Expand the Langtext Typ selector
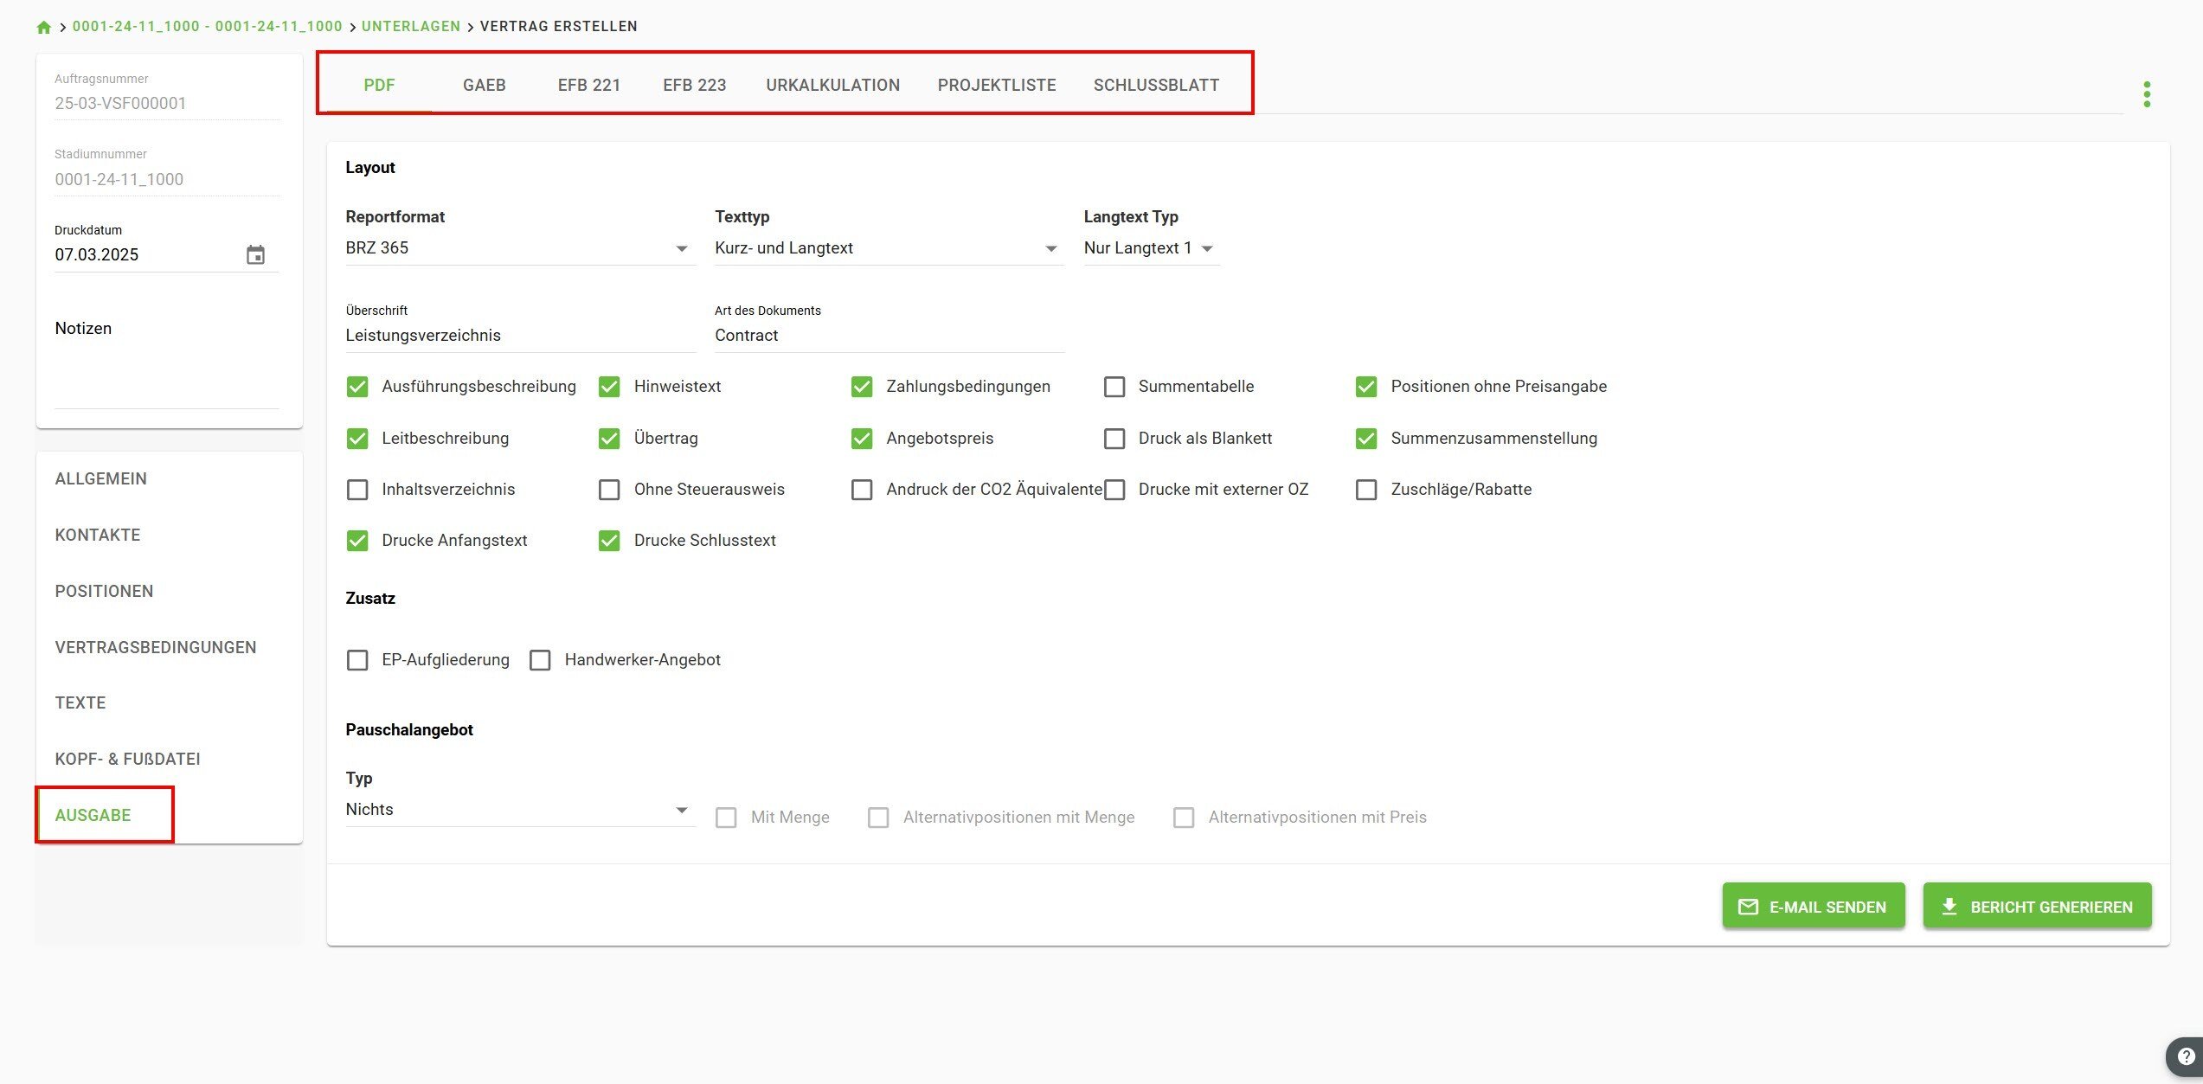 click(x=1150, y=248)
